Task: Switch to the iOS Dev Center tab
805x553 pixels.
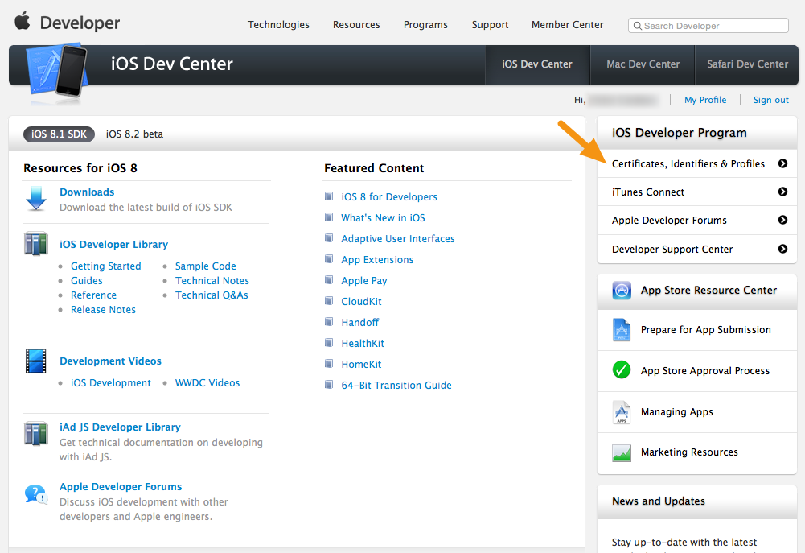Action: (537, 64)
